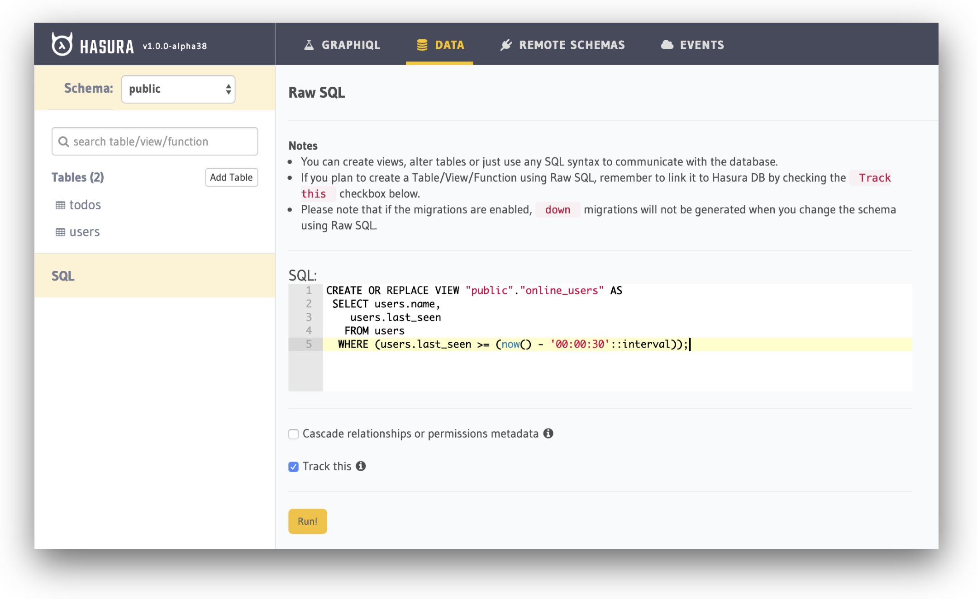Click the GraphiQL flask icon
The image size is (977, 599).
point(309,45)
